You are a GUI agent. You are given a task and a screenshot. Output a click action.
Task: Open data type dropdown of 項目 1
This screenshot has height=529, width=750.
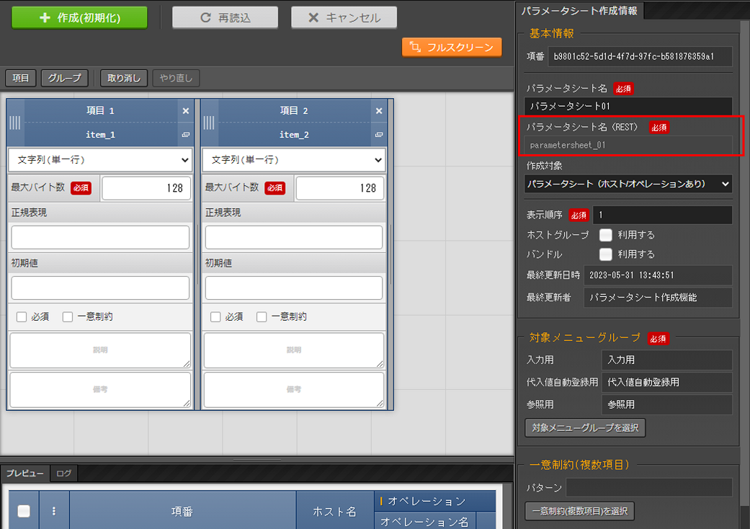pos(100,160)
